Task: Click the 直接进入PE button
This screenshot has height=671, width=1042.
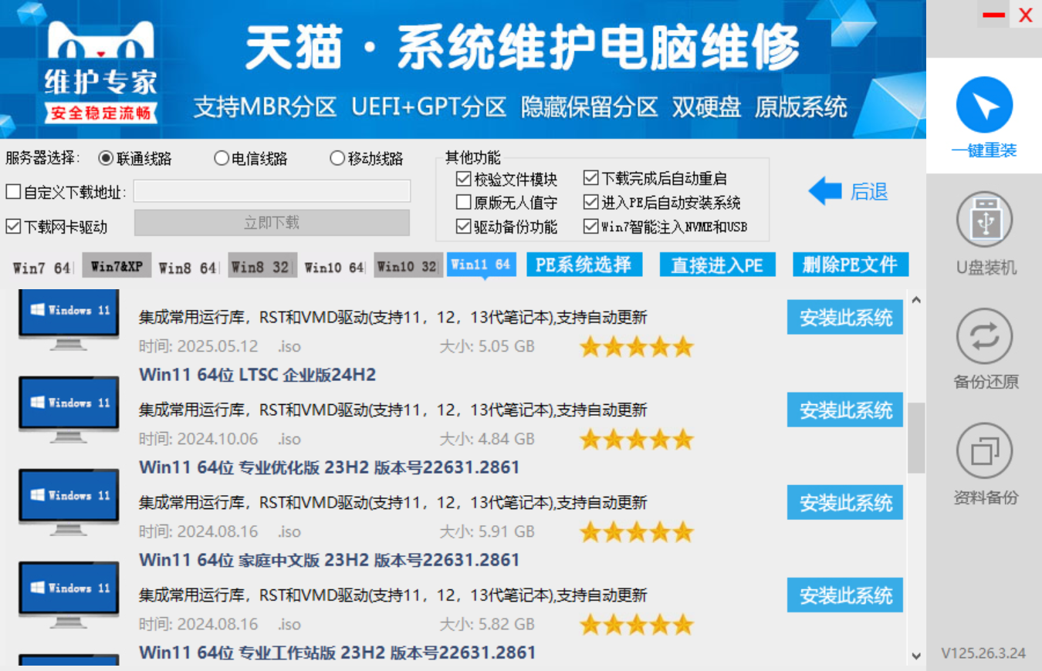Action: pyautogui.click(x=717, y=265)
